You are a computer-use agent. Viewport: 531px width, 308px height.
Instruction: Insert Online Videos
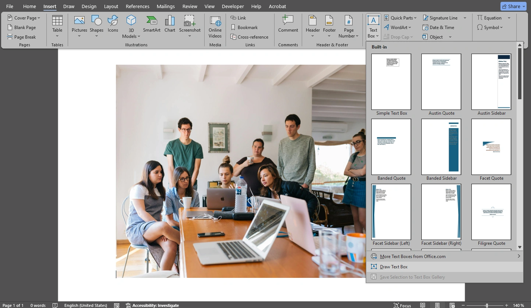pyautogui.click(x=215, y=26)
